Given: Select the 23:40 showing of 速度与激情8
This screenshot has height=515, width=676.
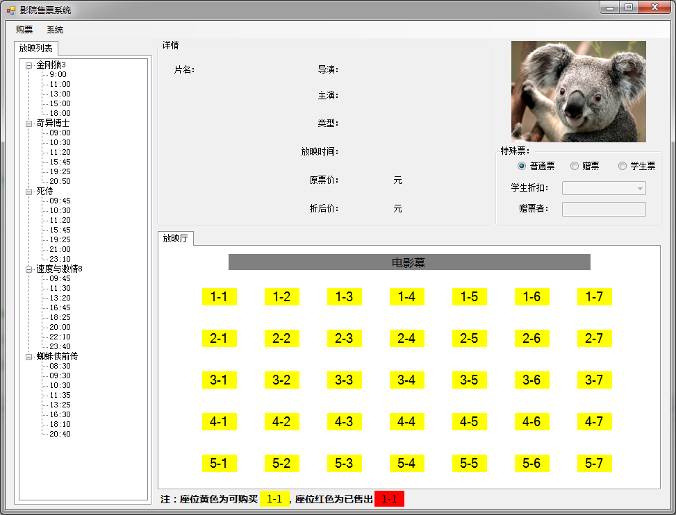Looking at the screenshot, I should point(60,346).
